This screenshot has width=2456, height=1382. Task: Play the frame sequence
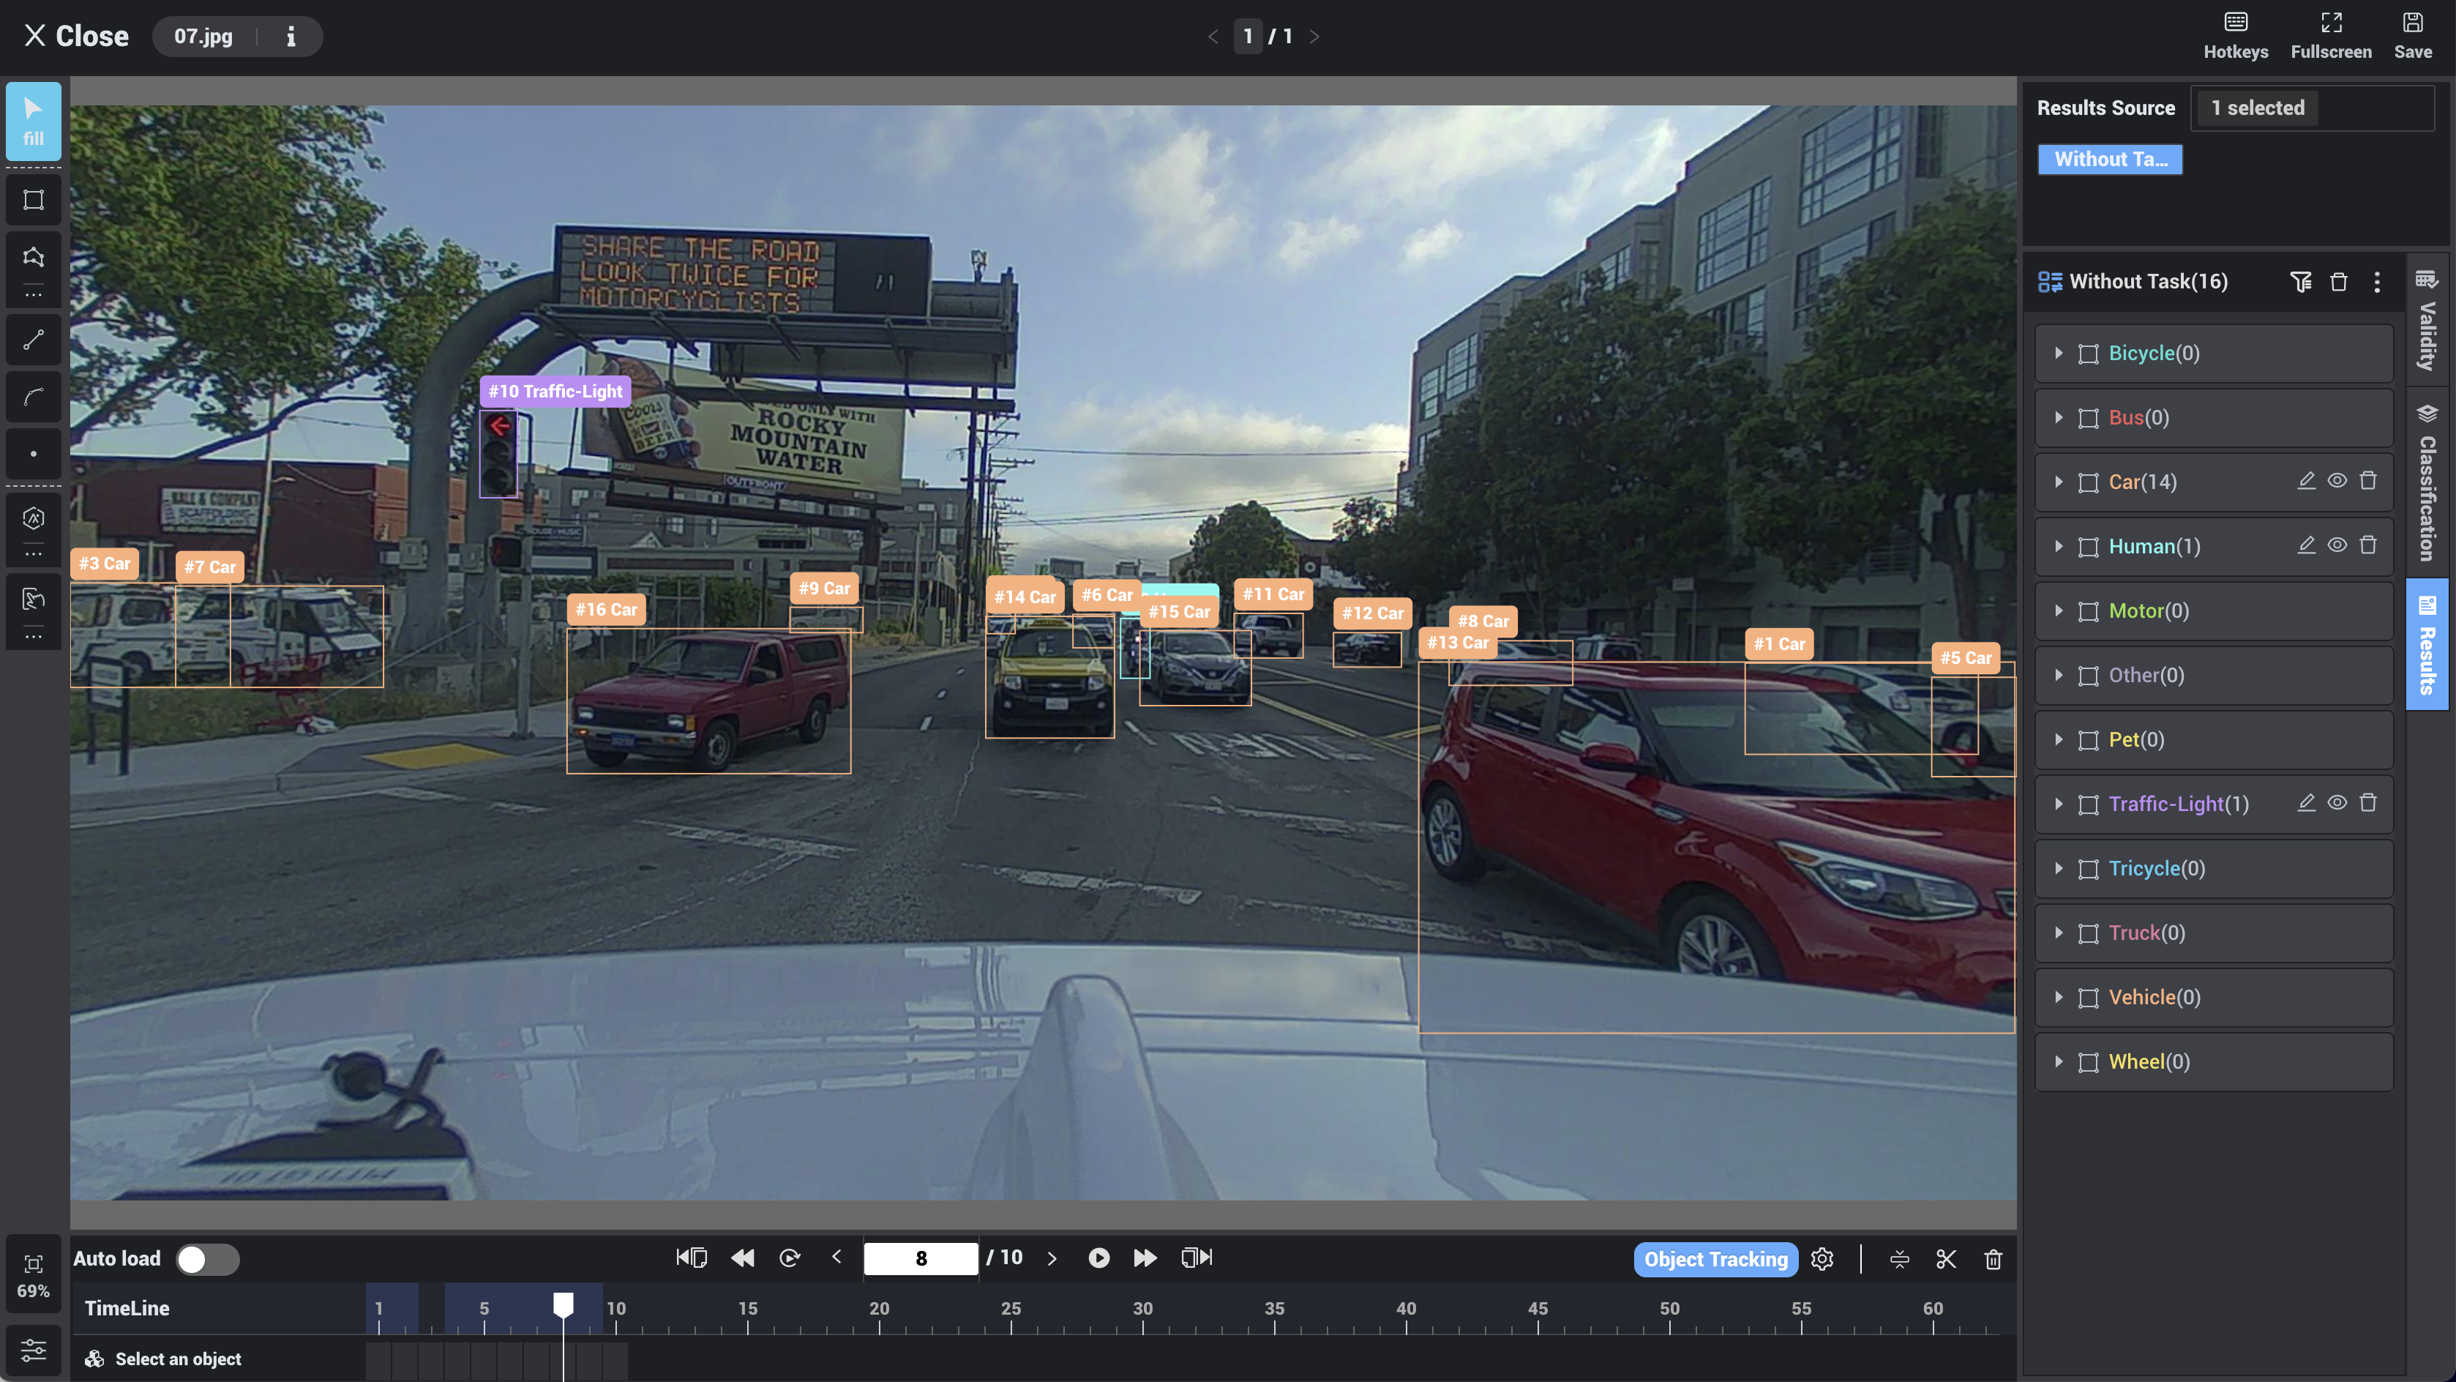tap(1098, 1257)
